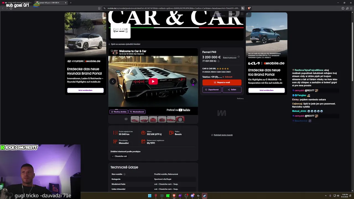Click the Classiche cat feature text

point(121,156)
